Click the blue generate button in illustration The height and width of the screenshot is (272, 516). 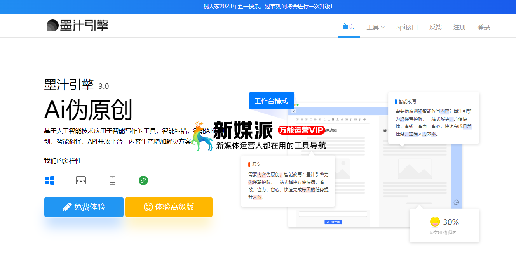[333, 222]
